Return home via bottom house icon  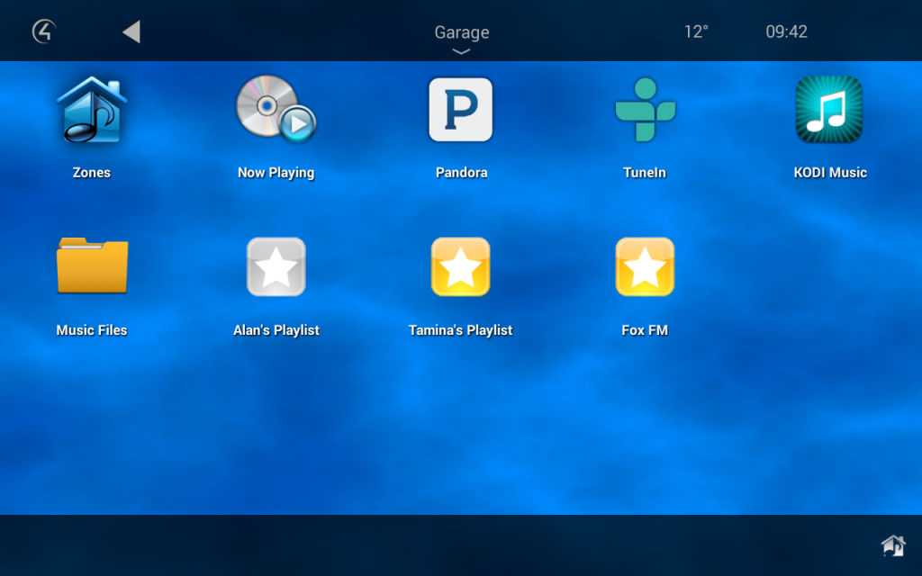point(893,545)
